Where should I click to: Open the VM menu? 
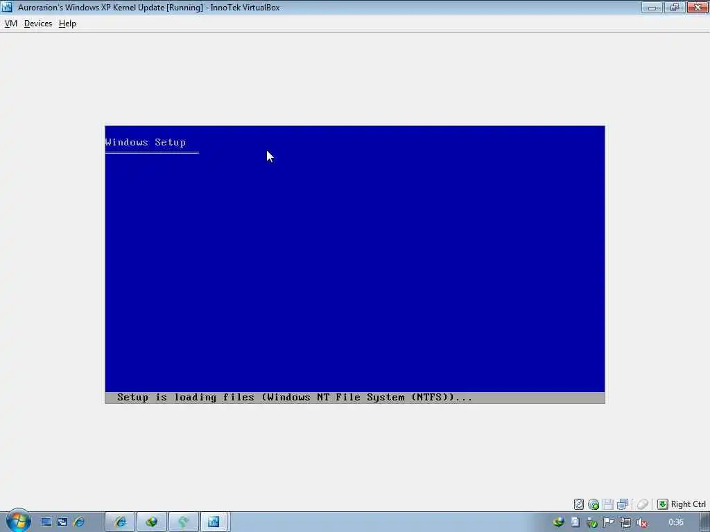click(x=11, y=24)
